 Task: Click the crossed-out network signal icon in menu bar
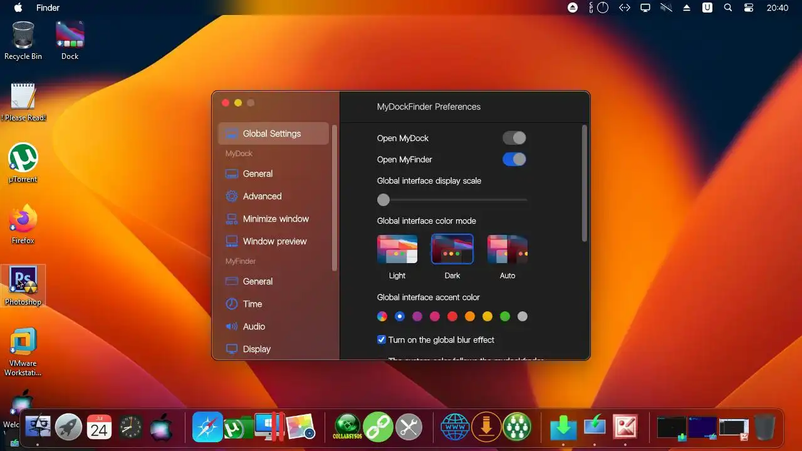pos(666,8)
